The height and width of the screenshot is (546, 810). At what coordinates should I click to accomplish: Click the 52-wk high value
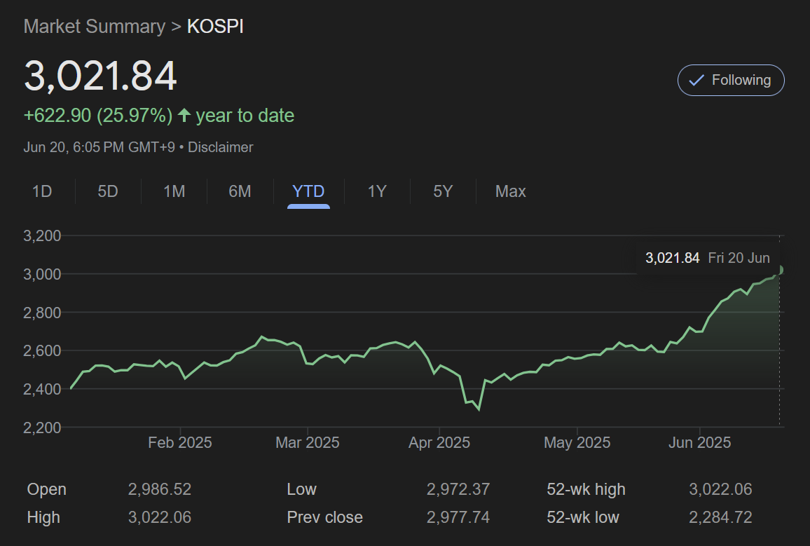tap(720, 489)
